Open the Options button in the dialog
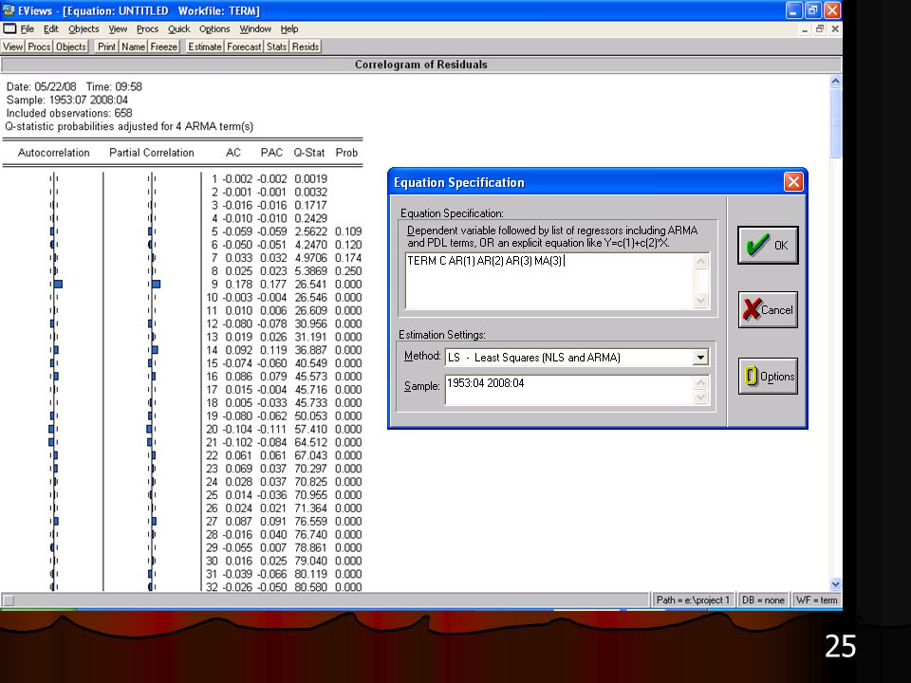911x683 pixels. pos(768,377)
